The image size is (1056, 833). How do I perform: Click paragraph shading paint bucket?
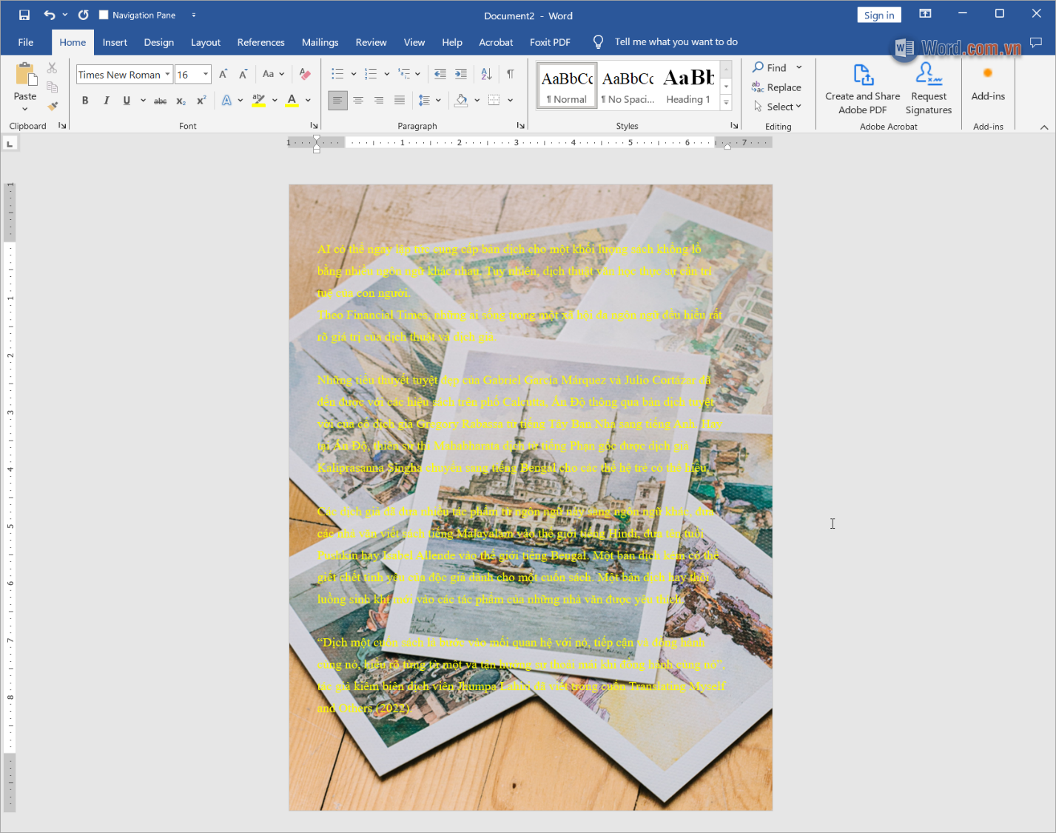pyautogui.click(x=461, y=100)
